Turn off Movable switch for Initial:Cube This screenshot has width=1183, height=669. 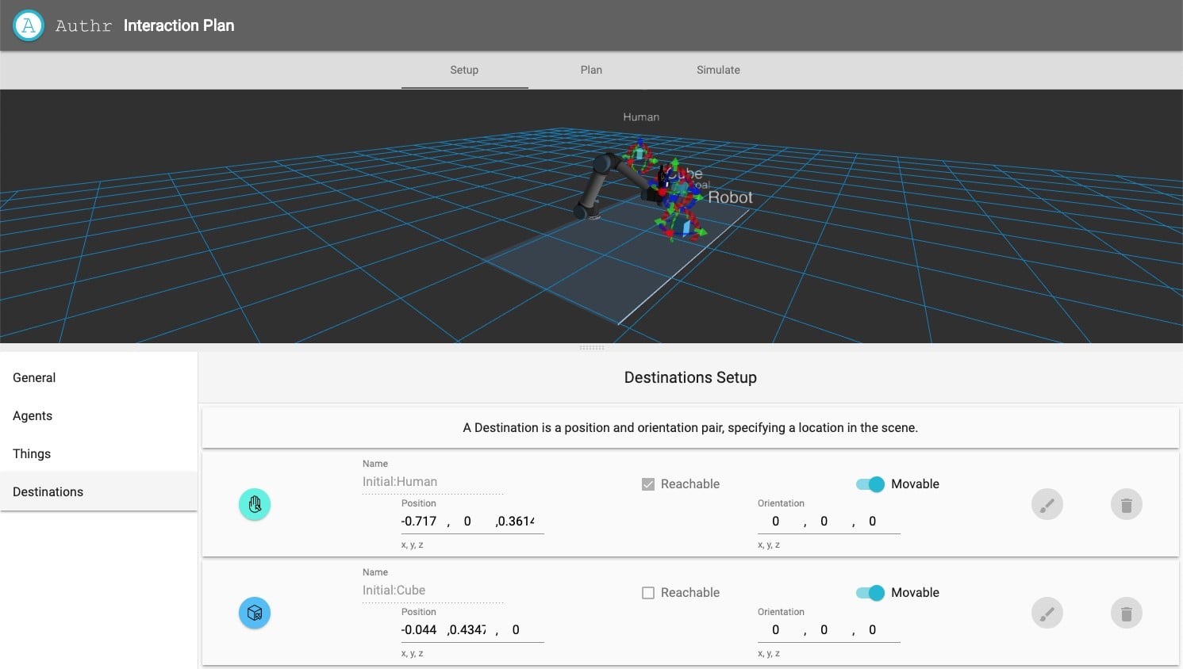870,593
